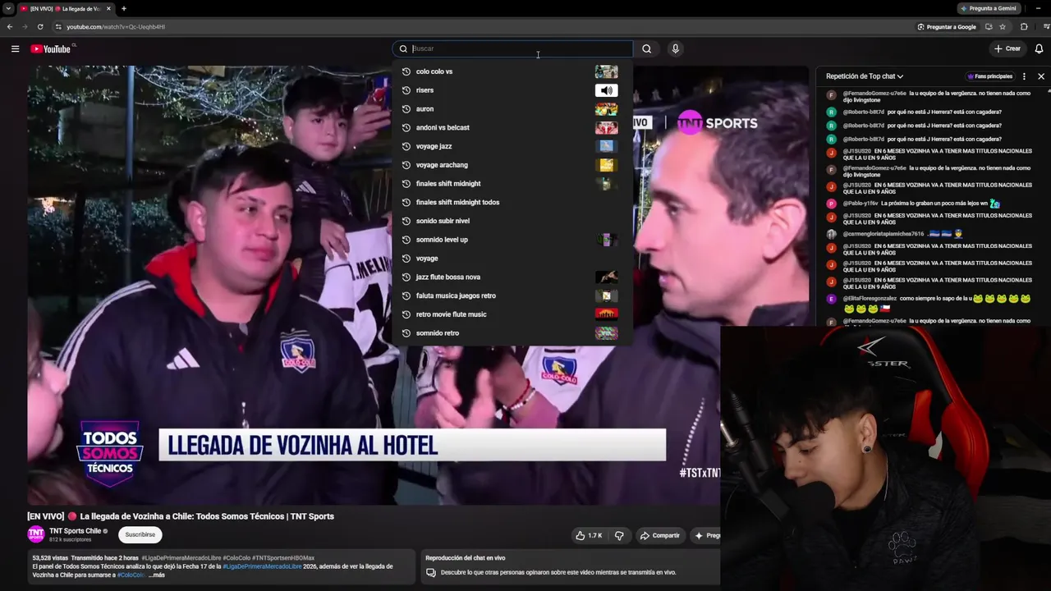Install app icon in address bar

[x=989, y=26]
